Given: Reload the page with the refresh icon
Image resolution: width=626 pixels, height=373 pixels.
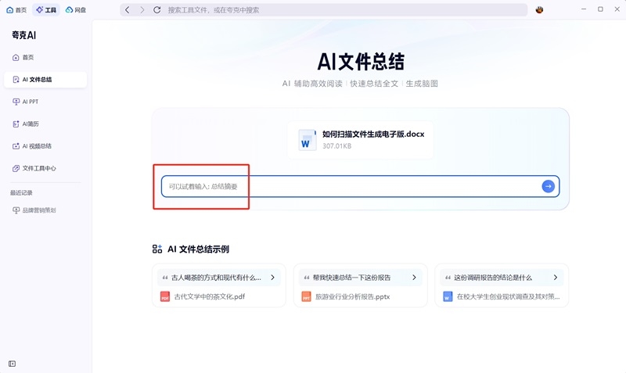Looking at the screenshot, I should [157, 10].
